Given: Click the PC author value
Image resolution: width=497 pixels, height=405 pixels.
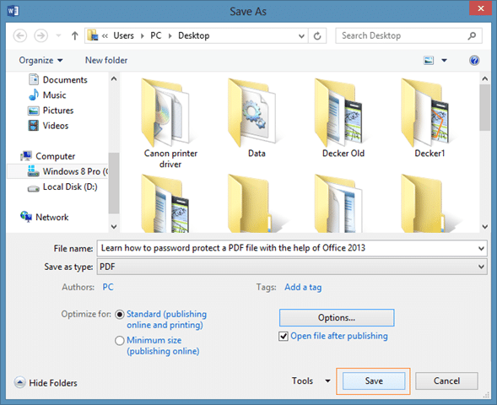Looking at the screenshot, I should point(108,287).
